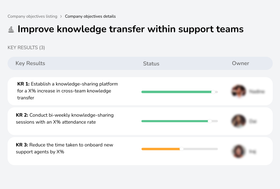Click the Owner column header
Image resolution: width=280 pixels, height=189 pixels.
pos(241,63)
